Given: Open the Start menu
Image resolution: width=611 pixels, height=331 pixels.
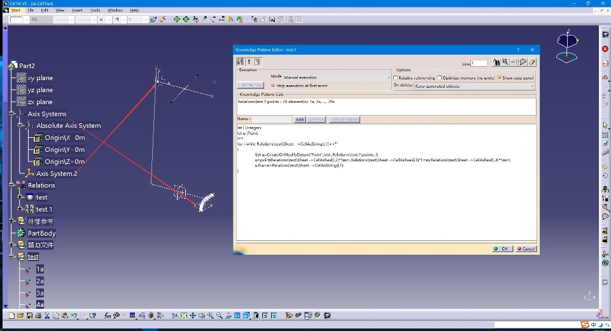Looking at the screenshot, I should point(15,11).
